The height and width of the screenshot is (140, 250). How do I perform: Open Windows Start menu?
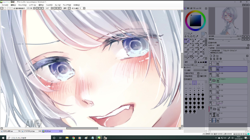[3, 138]
